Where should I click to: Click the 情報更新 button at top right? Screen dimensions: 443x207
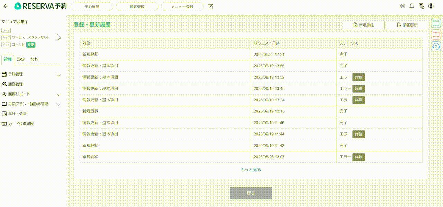[407, 25]
